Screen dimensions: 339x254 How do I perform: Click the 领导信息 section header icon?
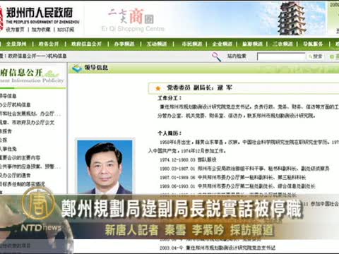(77, 68)
